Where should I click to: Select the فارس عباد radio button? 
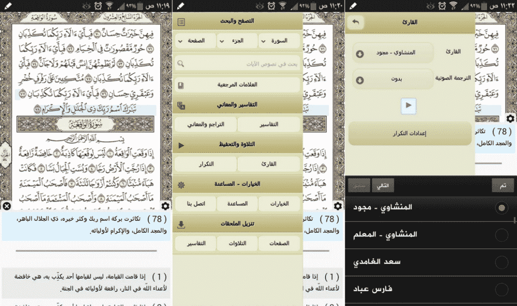[502, 290]
